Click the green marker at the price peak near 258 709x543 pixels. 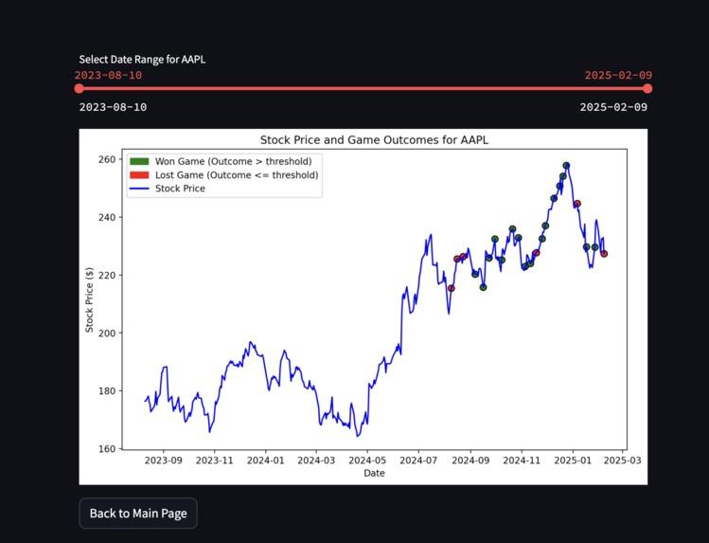click(x=566, y=166)
